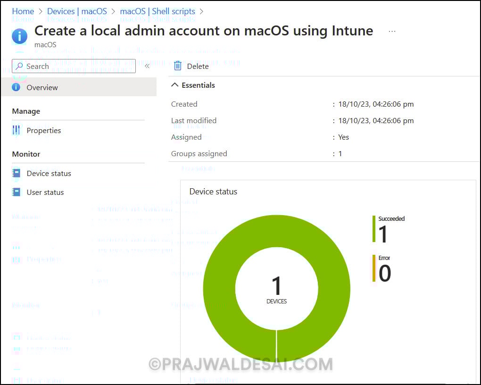Click the User status notebook icon
This screenshot has width=481, height=385.
(x=16, y=192)
